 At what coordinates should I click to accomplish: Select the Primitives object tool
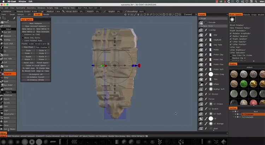point(8,95)
